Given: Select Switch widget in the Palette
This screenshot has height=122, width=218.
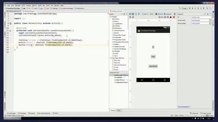Looking at the screenshot, I should pyautogui.click(x=115, y=54).
